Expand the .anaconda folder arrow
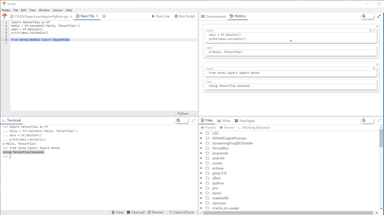Image resolution: width=384 pixels, height=215 pixels. click(x=201, y=153)
